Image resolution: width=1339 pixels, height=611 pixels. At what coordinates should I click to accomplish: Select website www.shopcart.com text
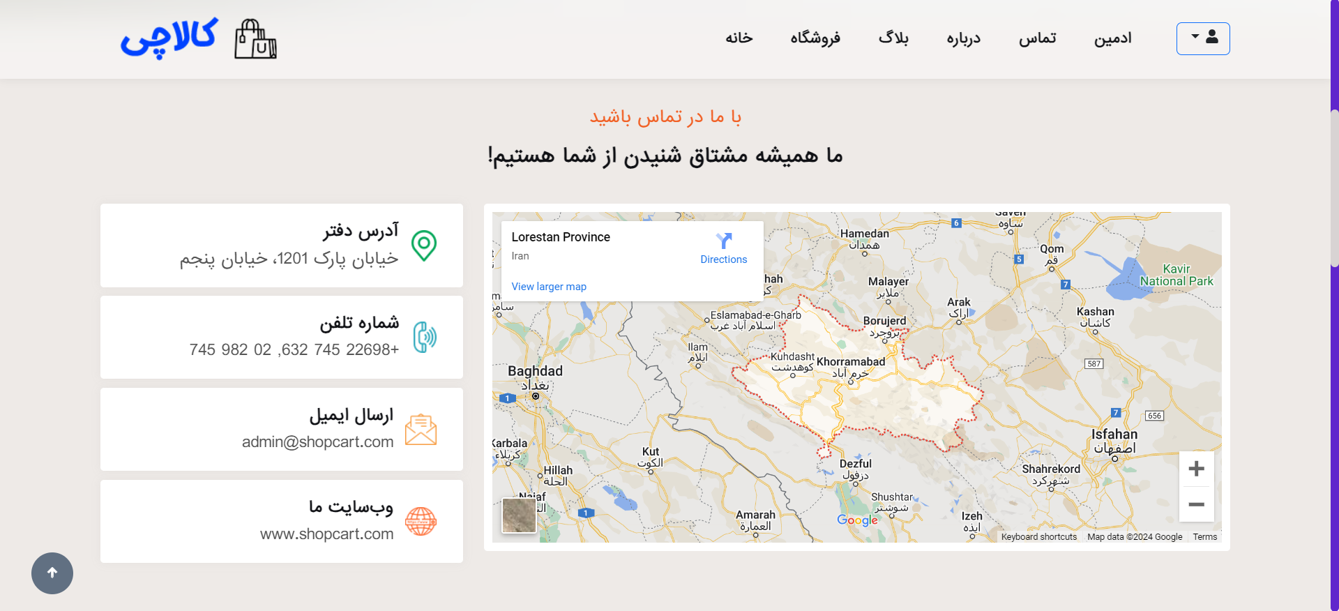click(x=326, y=534)
